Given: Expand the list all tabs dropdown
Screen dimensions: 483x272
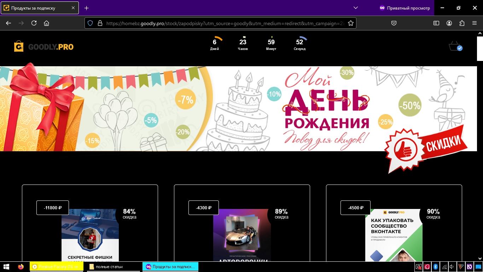Looking at the screenshot, I should tap(356, 8).
